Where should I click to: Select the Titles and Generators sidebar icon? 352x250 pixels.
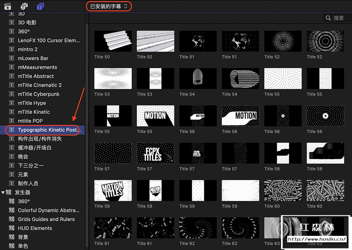pyautogui.click(x=41, y=6)
